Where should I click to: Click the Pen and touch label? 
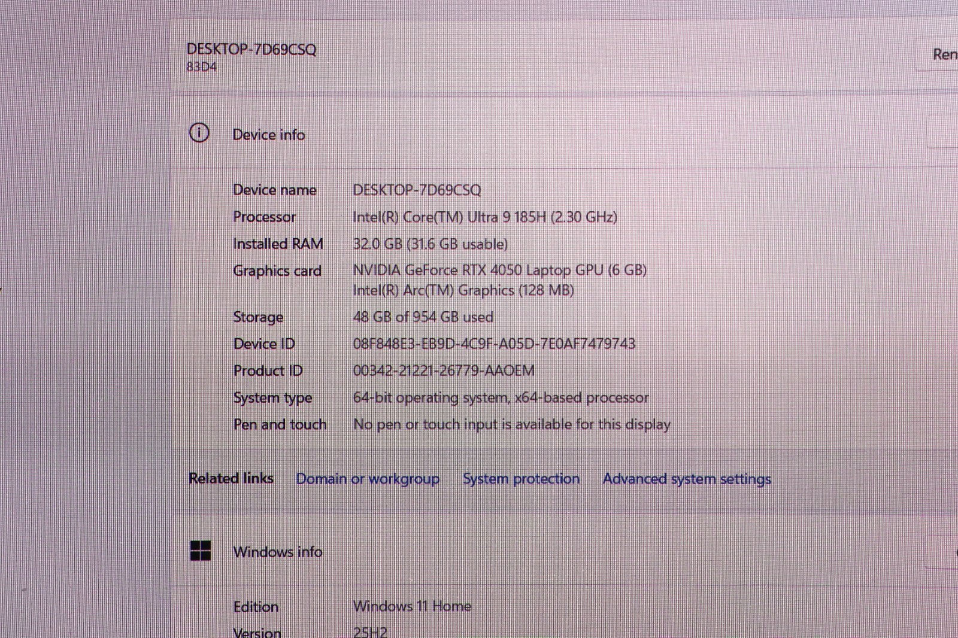point(280,424)
